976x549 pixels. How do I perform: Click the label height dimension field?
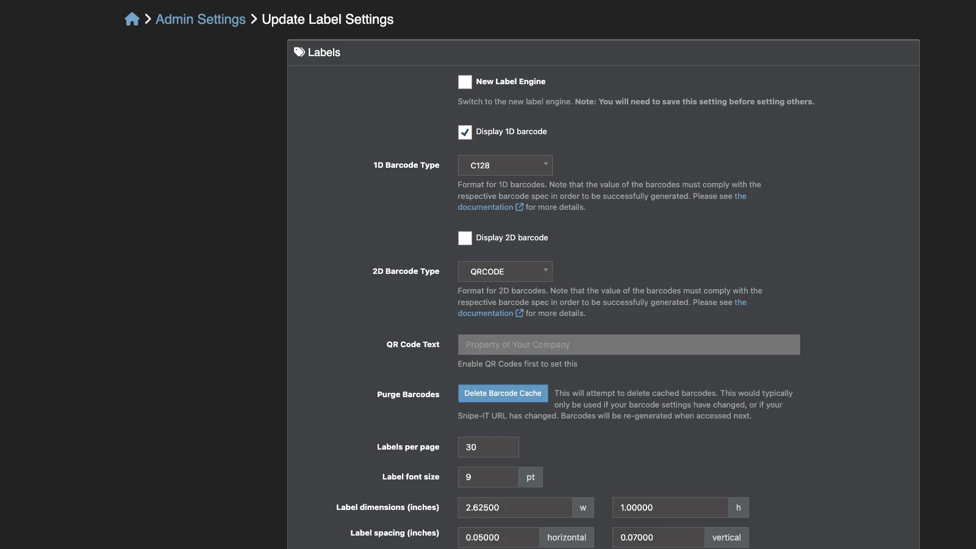(670, 508)
